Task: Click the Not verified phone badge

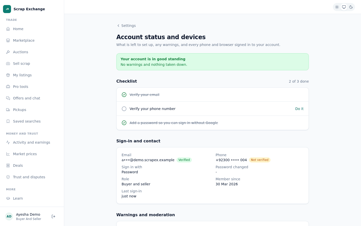Action: (260, 160)
